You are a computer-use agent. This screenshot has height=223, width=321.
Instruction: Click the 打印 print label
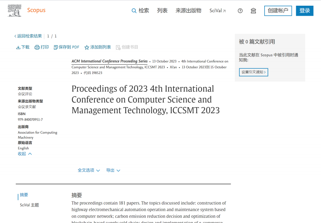pyautogui.click(x=45, y=47)
